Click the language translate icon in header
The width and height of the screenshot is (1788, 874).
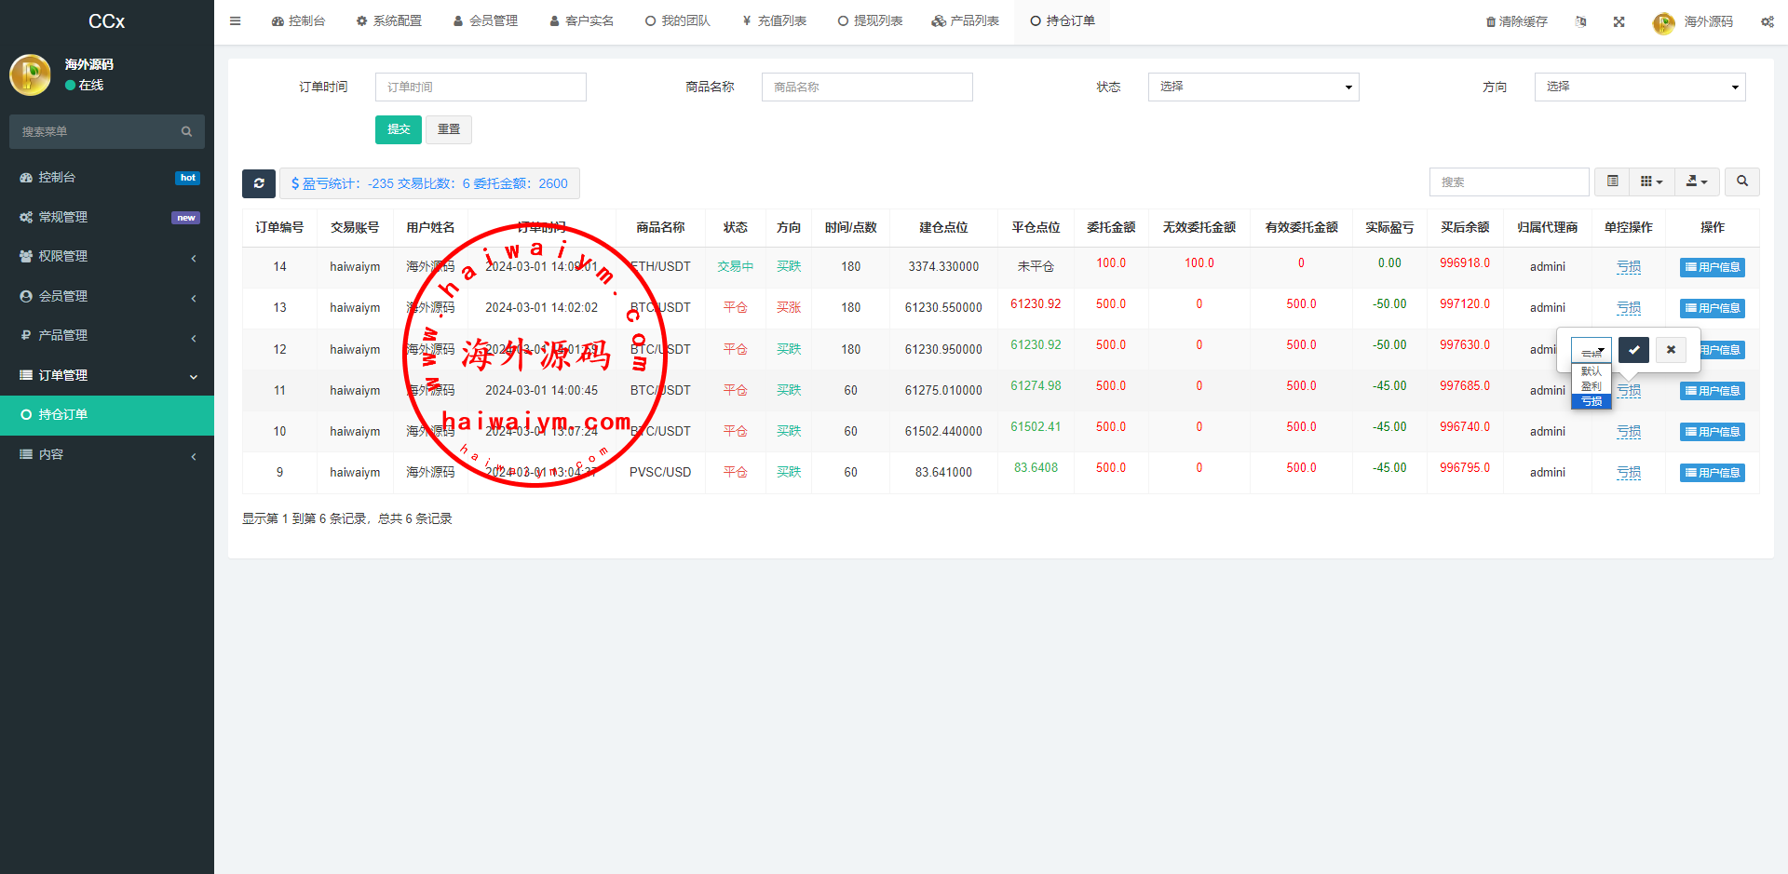point(1580,21)
